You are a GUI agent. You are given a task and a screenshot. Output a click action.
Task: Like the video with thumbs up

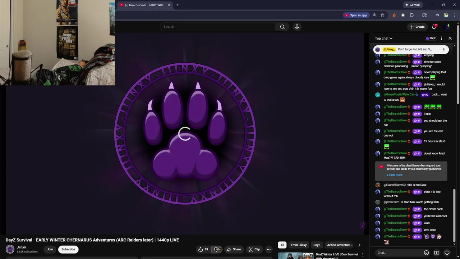[x=203, y=249]
